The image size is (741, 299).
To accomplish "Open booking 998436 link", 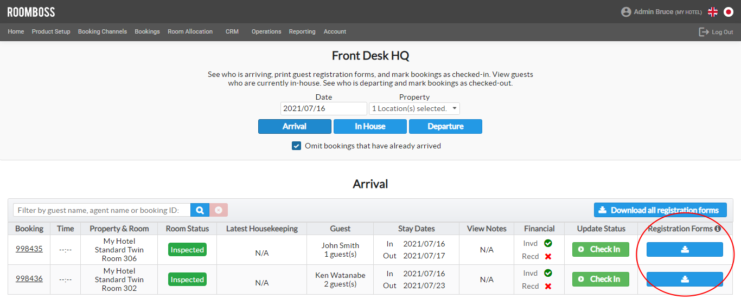I will click(29, 278).
